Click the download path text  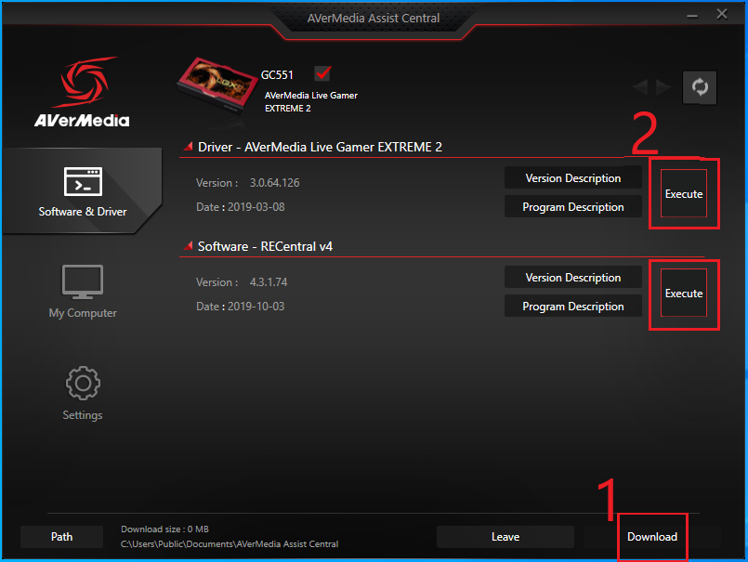click(230, 543)
